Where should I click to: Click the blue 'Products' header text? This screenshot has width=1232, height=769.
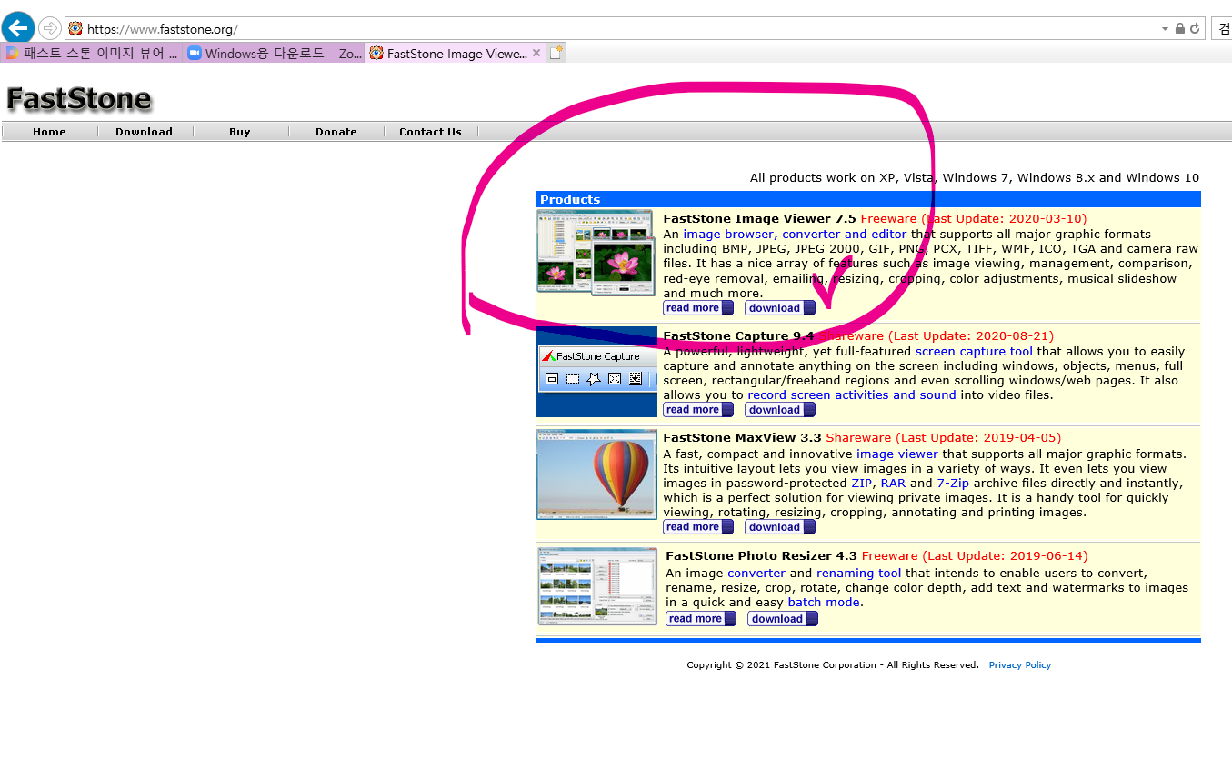[x=570, y=199]
